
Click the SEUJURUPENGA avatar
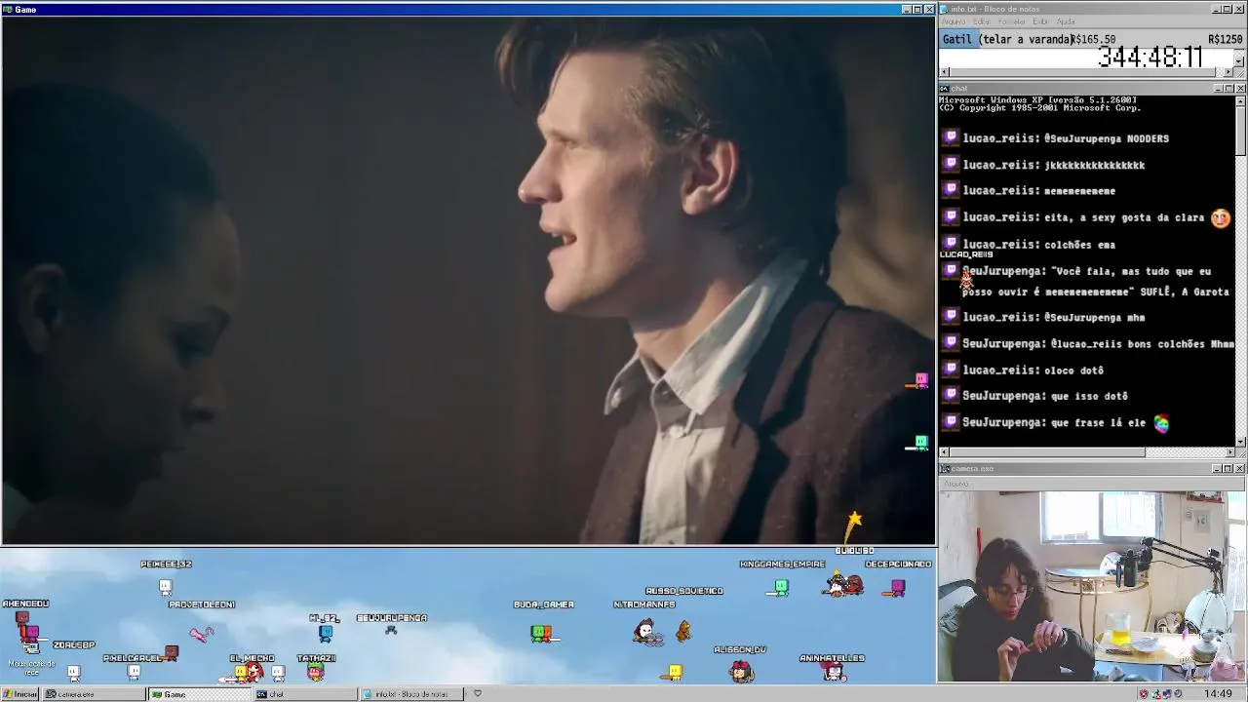391,630
